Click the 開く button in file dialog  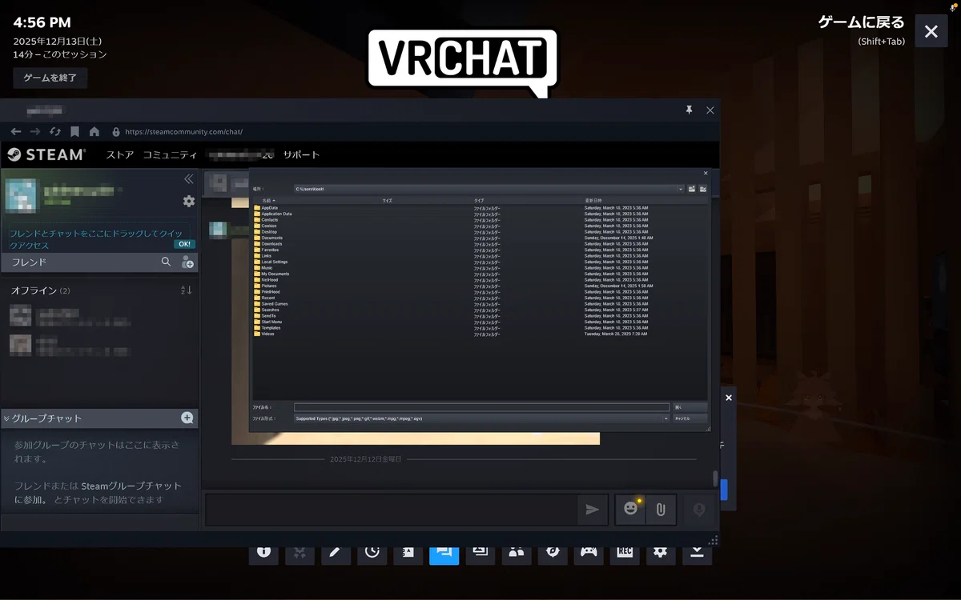point(690,407)
